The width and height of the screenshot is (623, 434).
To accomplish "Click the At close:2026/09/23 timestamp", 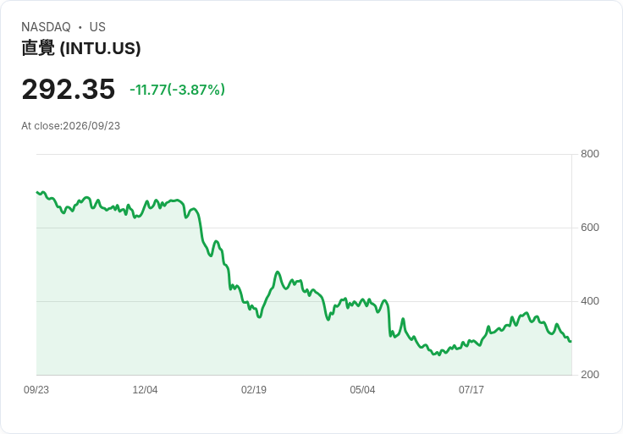I will point(71,126).
